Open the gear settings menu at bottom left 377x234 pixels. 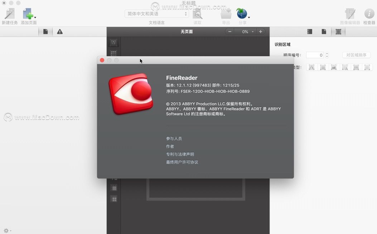coord(7,231)
